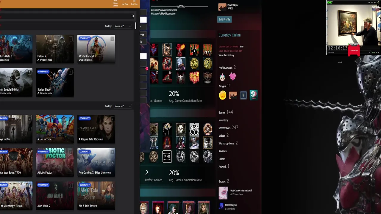Viewport: 381px width, 214px height.
Task: Open kick.com/foreverthedarkness link
Action: 164,10
